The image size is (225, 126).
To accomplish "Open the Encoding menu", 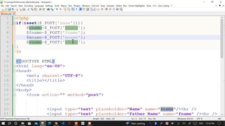I will pos(28,6).
